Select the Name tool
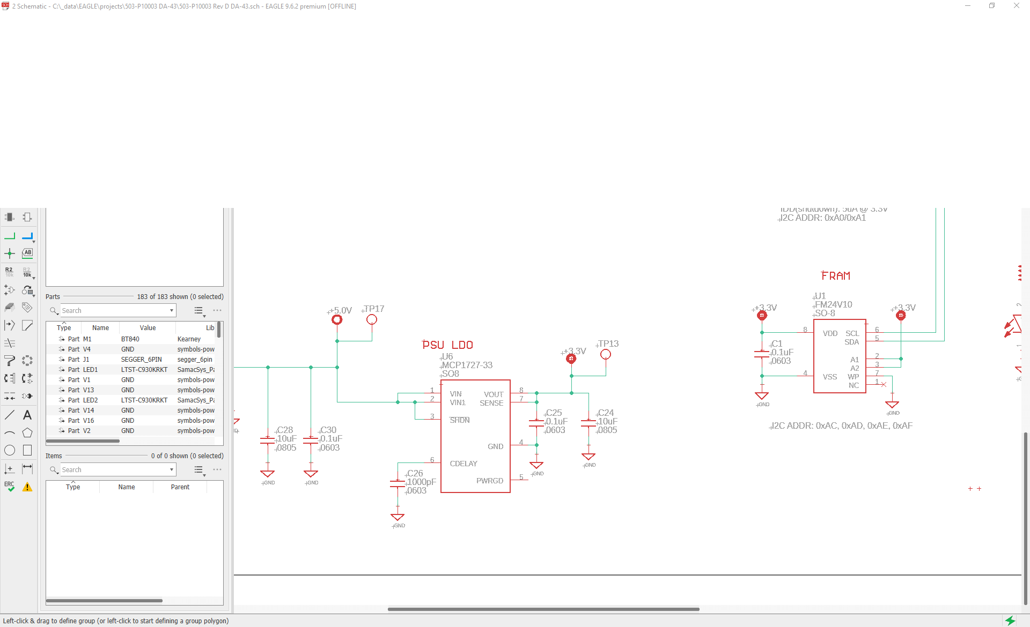The width and height of the screenshot is (1030, 627). tap(9, 272)
